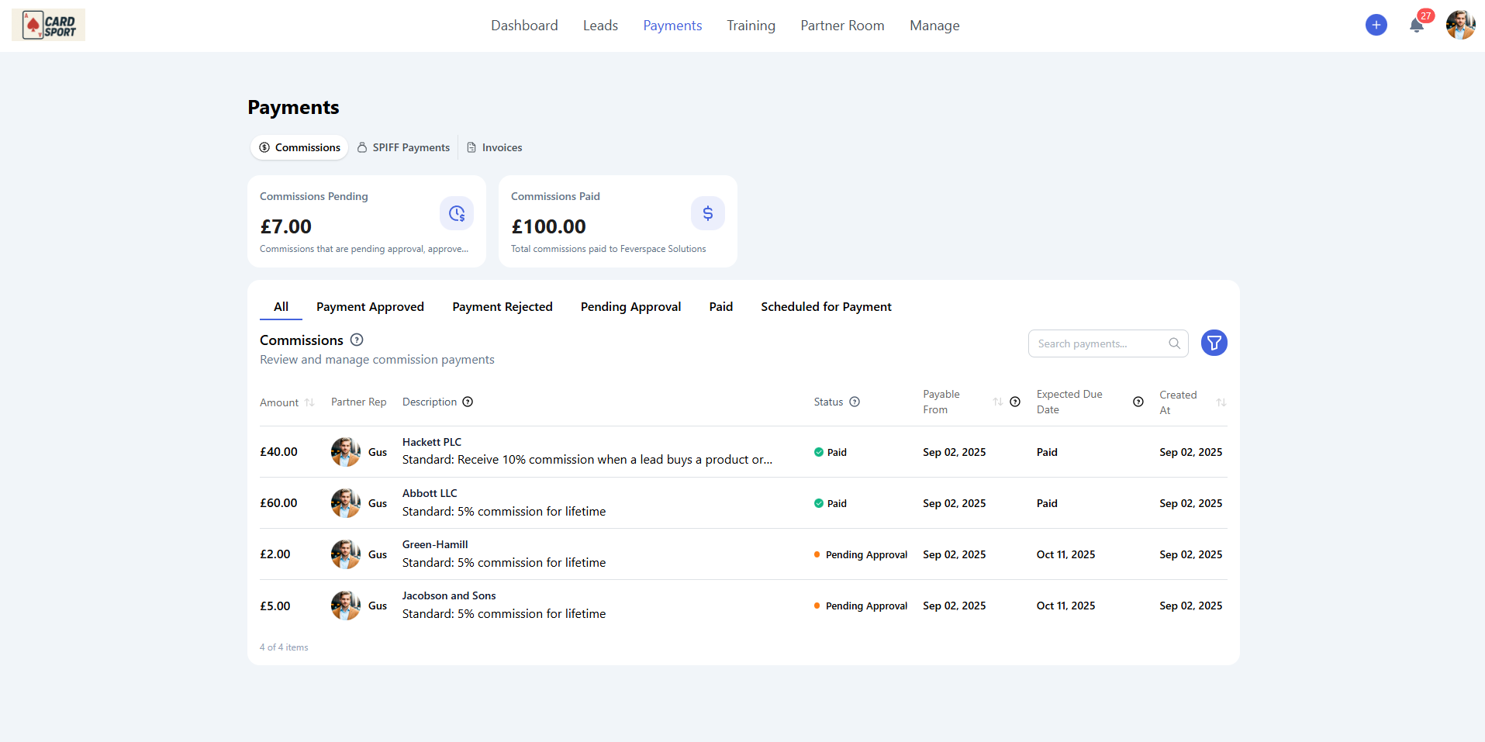1485x742 pixels.
Task: Click the Status column info icon
Action: point(855,402)
